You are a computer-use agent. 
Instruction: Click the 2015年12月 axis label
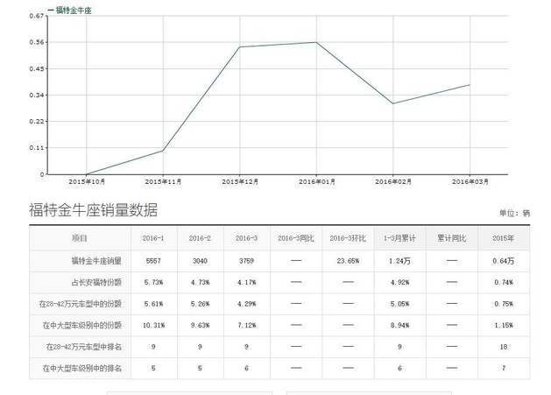(x=240, y=181)
